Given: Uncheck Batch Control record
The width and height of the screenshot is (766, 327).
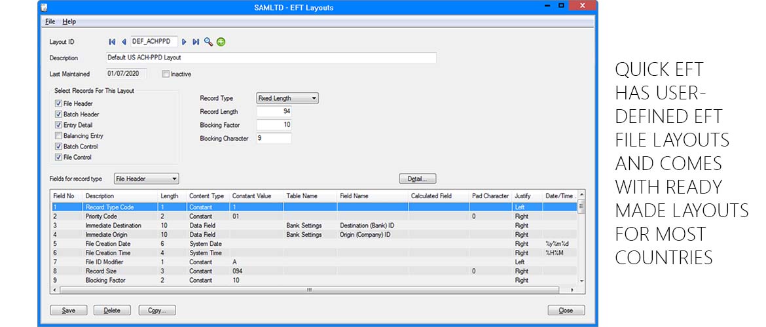Looking at the screenshot, I should coord(59,146).
